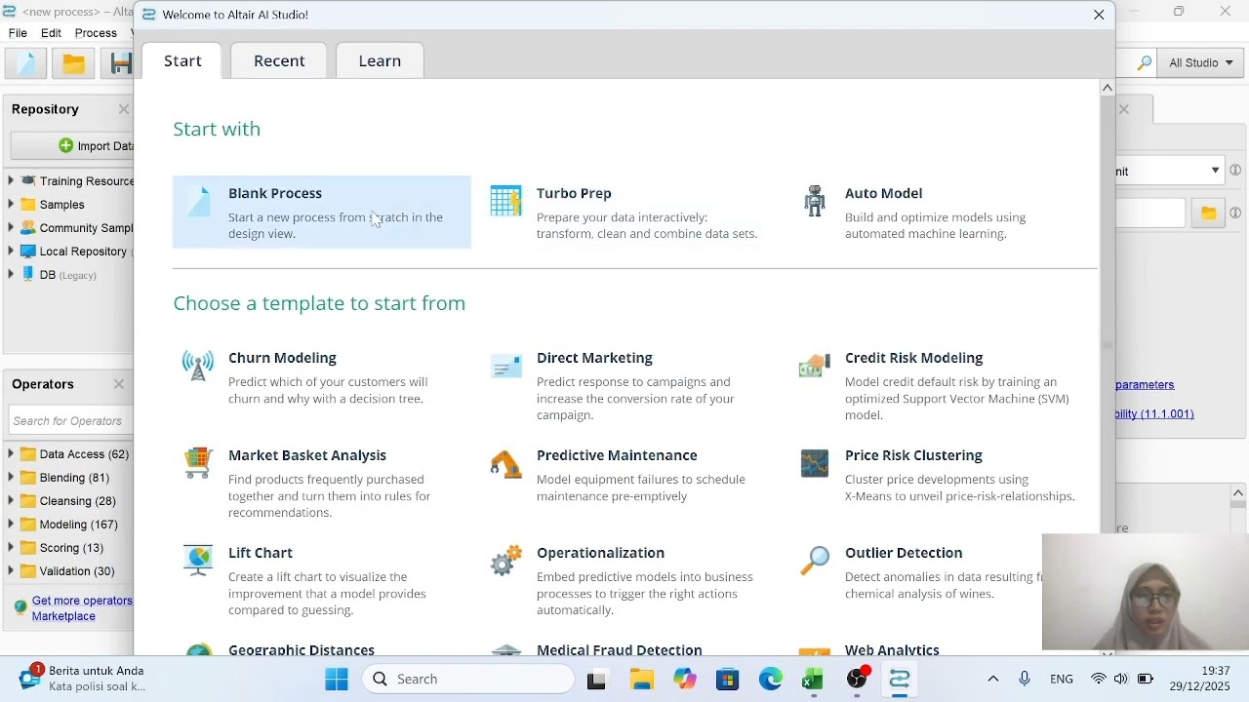
Task: Click the welcome dialog scrollbar up arrow
Action: coord(1107,88)
